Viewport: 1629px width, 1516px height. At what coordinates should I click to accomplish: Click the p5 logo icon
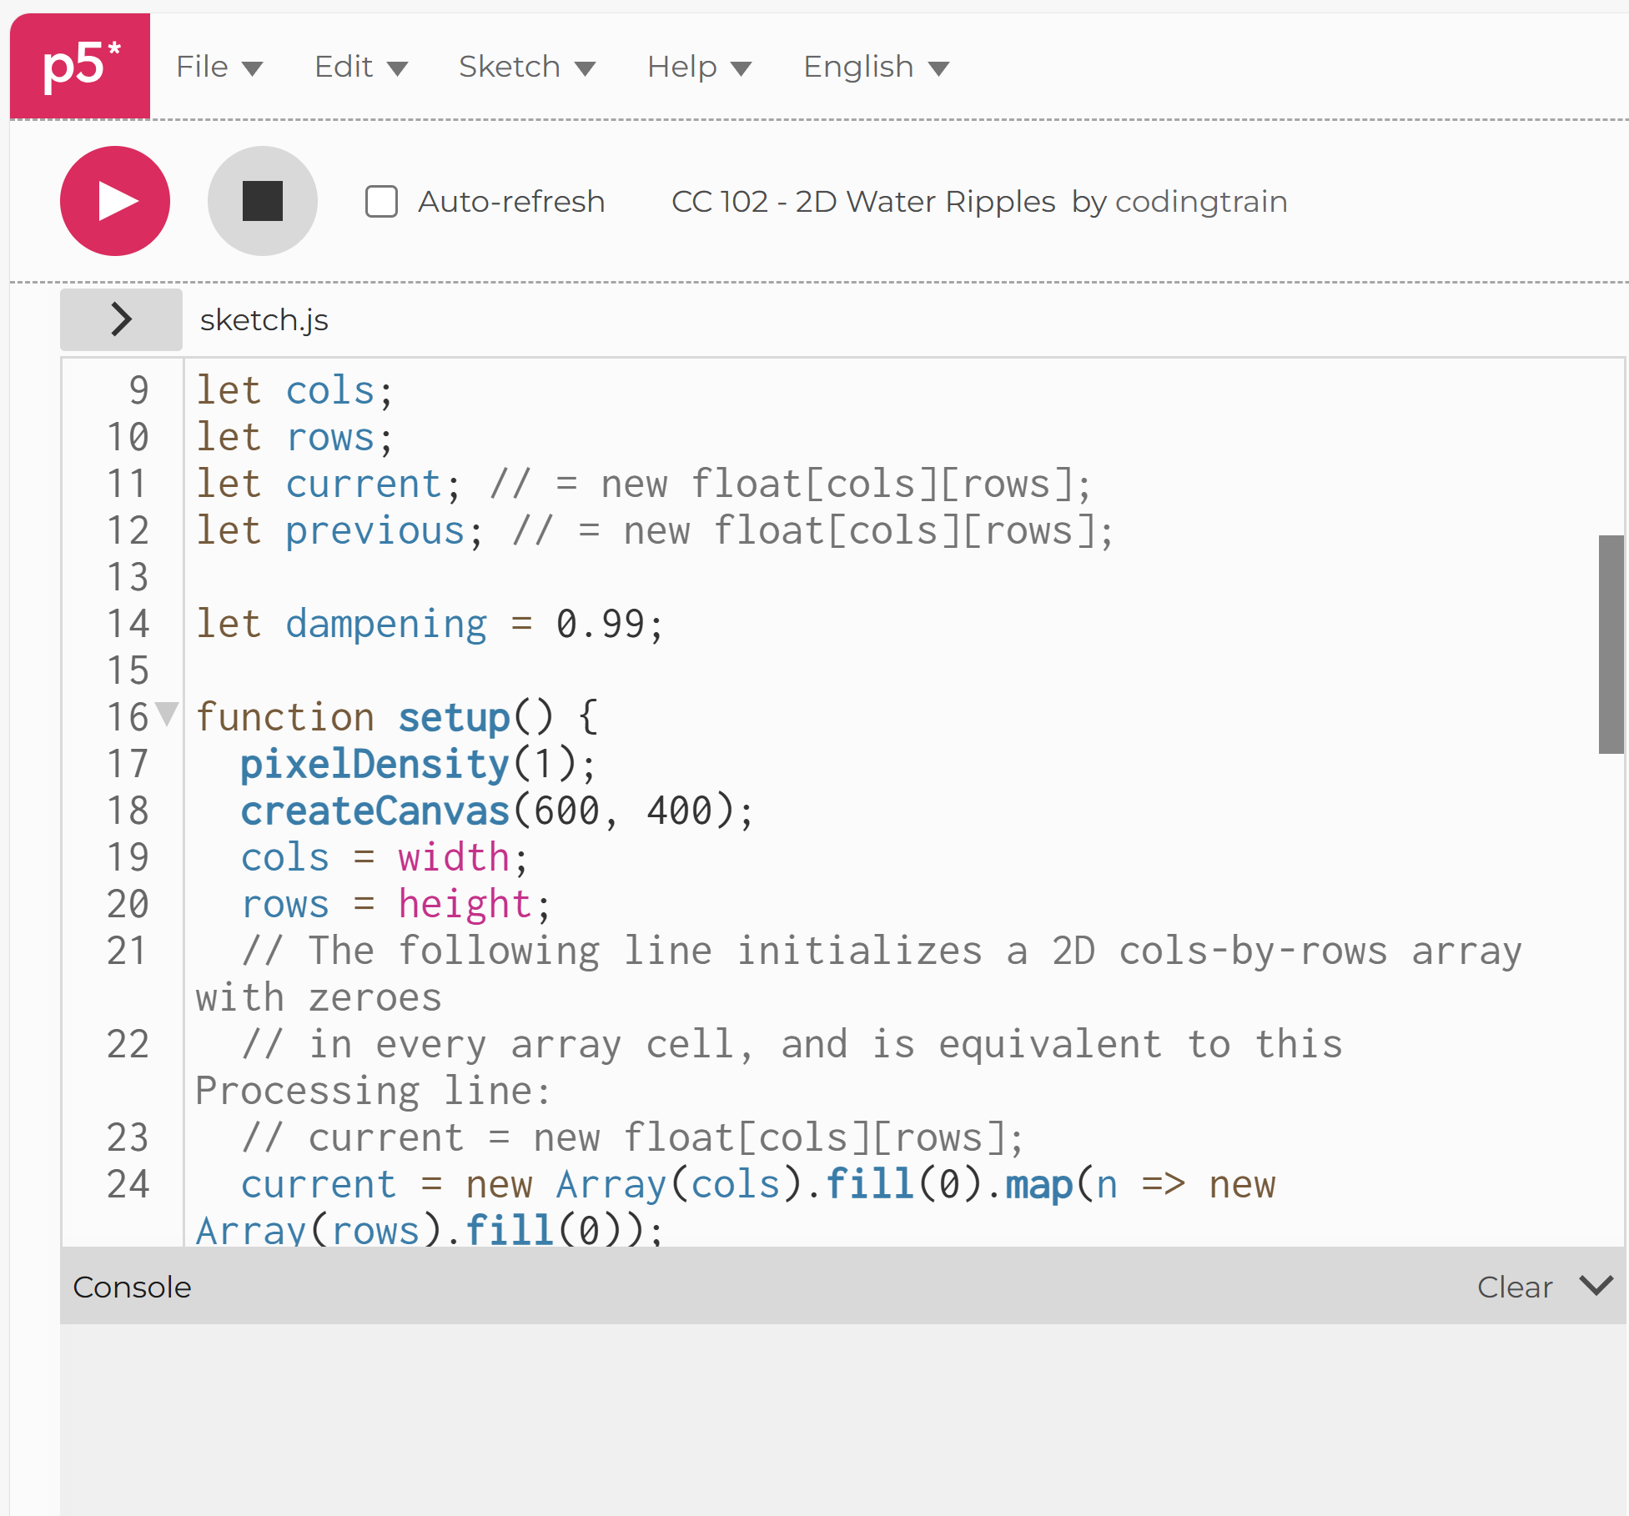coord(80,66)
